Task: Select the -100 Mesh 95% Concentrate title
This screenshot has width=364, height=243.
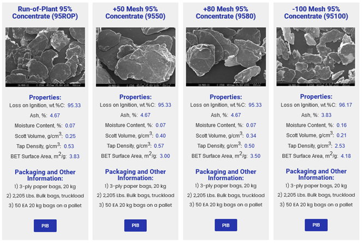Action: point(316,13)
